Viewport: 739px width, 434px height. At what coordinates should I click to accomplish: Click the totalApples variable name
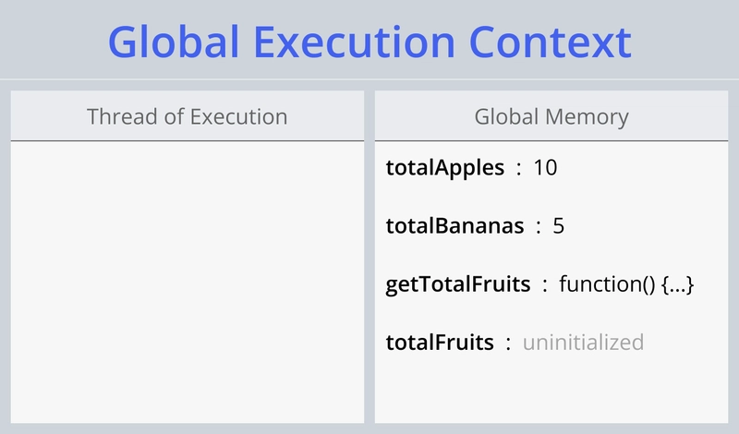(445, 168)
